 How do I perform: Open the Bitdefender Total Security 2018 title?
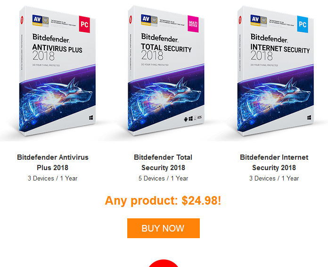pos(163,162)
